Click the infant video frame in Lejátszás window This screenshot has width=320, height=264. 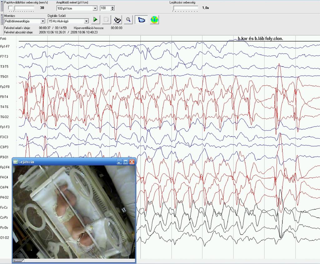pyautogui.click(x=74, y=212)
